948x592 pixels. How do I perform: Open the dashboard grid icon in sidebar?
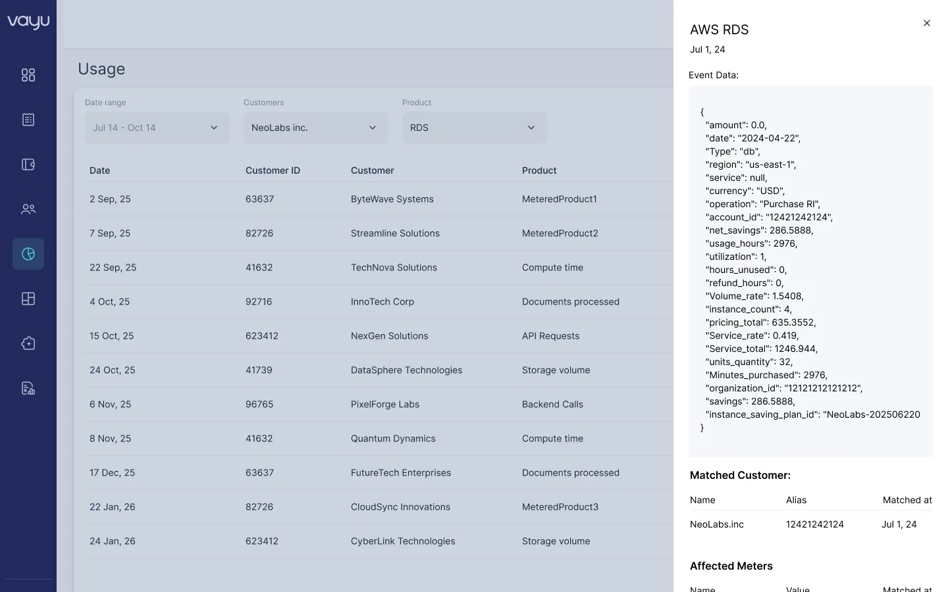[x=28, y=75]
